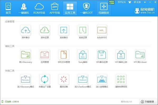Expand the title bar dropdown arrow menu

point(145,2)
